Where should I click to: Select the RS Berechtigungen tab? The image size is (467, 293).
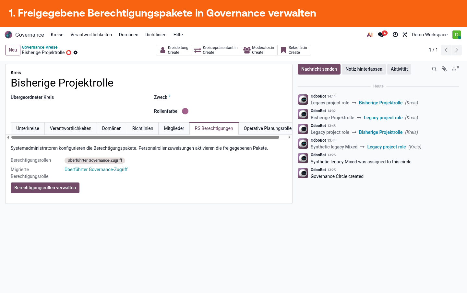(x=214, y=128)
